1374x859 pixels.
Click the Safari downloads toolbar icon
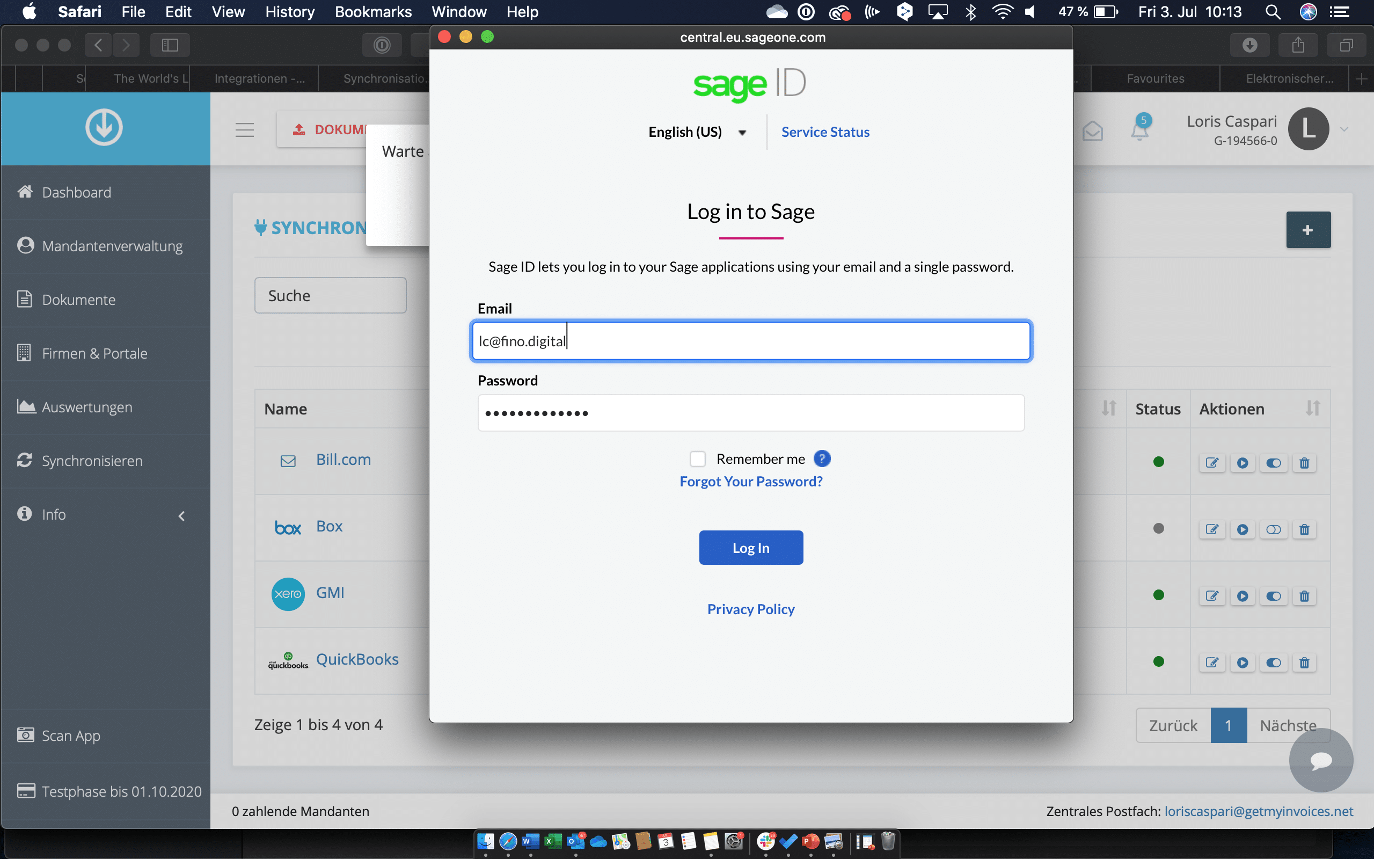click(1249, 45)
